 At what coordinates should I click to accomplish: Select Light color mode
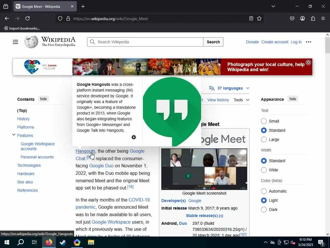click(264, 200)
